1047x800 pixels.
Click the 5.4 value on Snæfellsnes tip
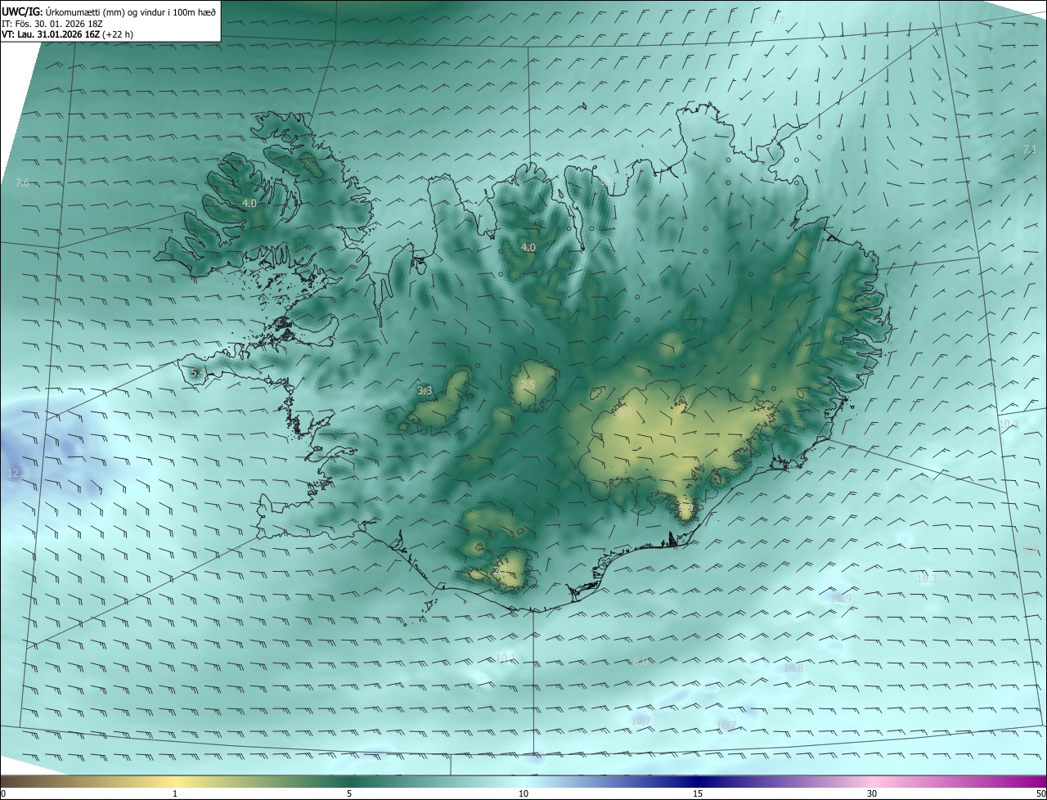coord(196,373)
